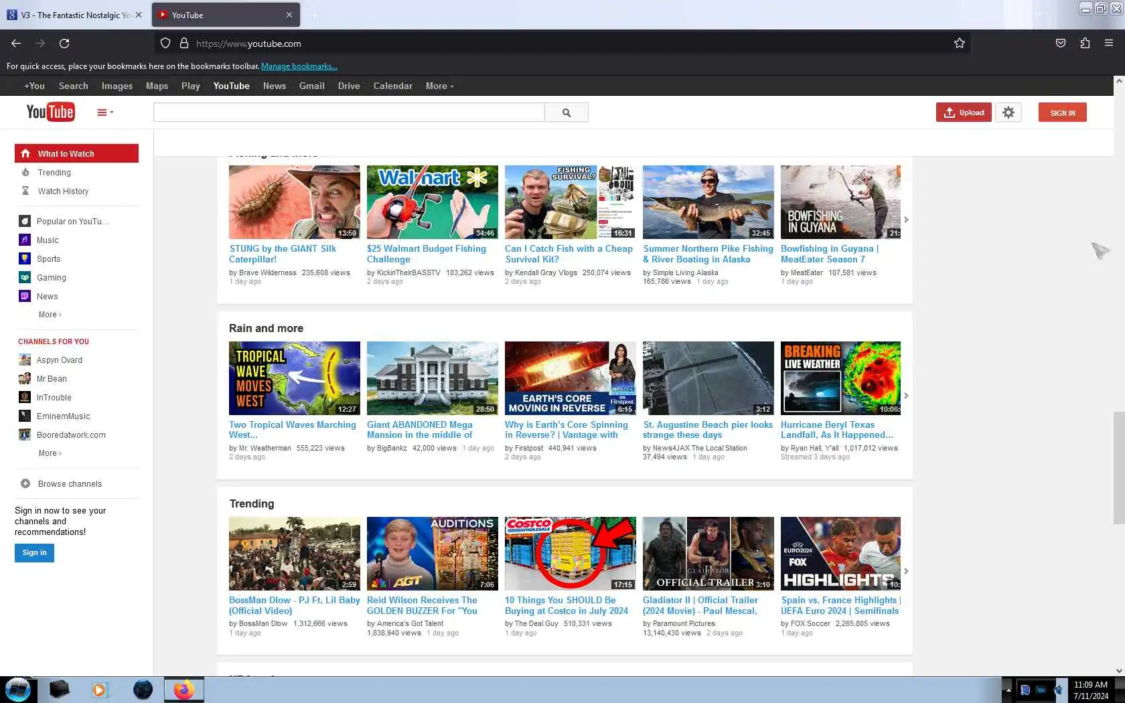Viewport: 1125px width, 703px height.
Task: Switch to V3 - The Fantastic Nostalgic tab
Action: click(75, 15)
